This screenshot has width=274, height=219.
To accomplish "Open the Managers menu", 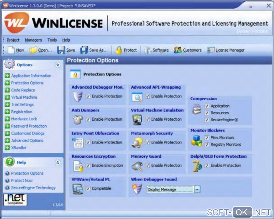I will point(33,40).
